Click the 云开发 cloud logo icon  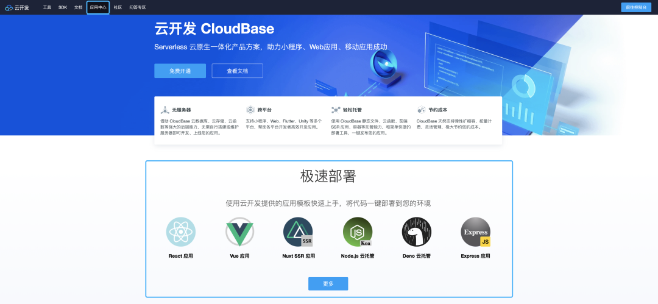(9, 7)
